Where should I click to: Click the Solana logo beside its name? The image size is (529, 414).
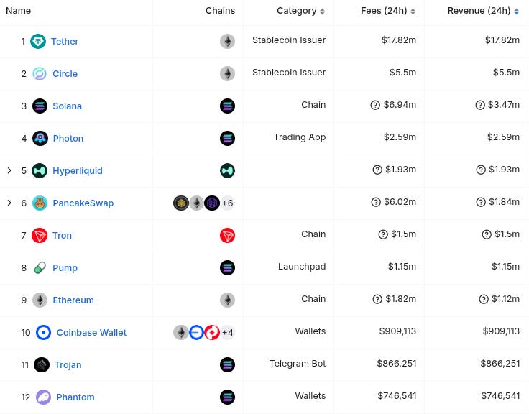pos(40,106)
